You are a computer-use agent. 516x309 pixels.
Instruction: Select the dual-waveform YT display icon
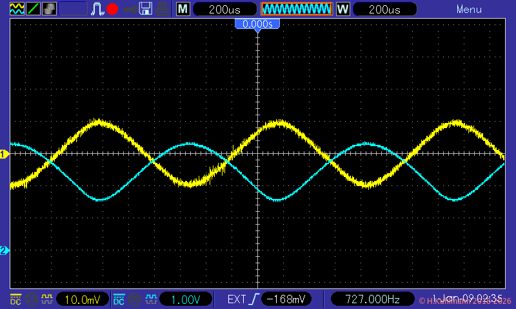[16, 9]
